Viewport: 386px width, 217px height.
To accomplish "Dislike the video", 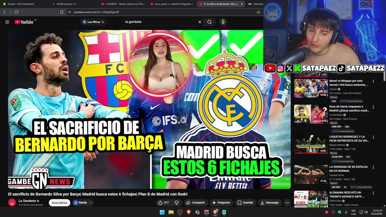I will coord(177,203).
